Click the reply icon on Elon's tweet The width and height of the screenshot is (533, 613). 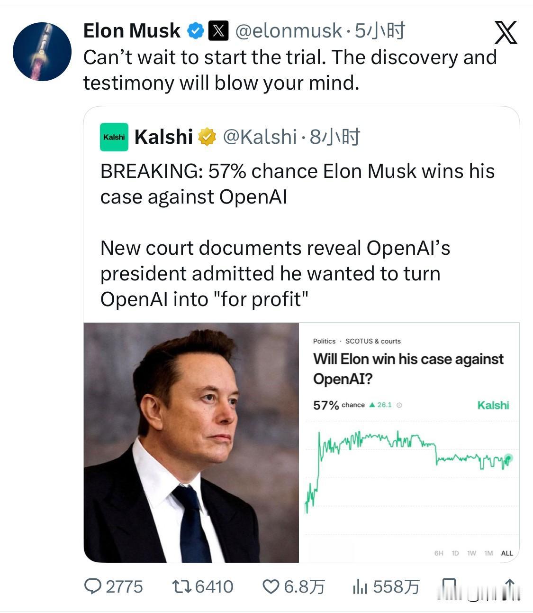tap(93, 586)
